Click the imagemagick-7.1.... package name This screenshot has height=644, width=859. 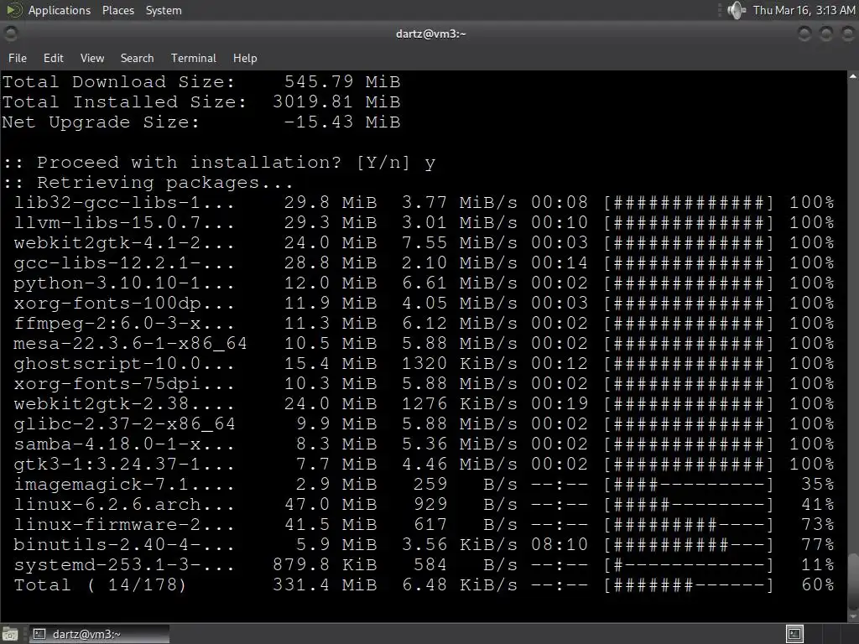pos(124,485)
